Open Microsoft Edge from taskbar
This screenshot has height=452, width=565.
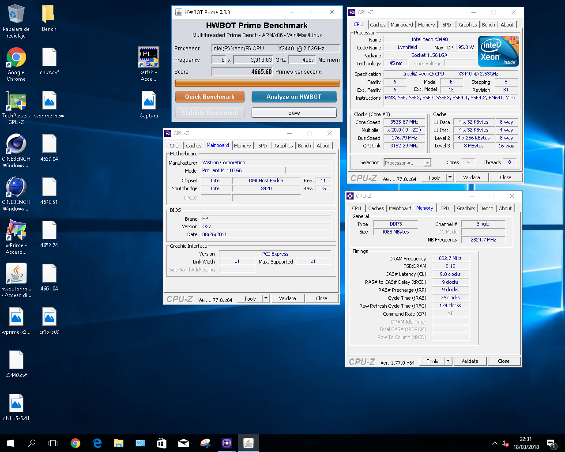tap(97, 443)
